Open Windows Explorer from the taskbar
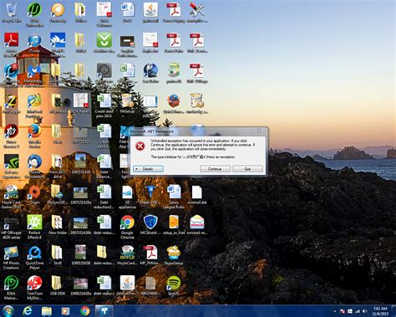Image resolution: width=396 pixels, height=317 pixels. [47, 310]
